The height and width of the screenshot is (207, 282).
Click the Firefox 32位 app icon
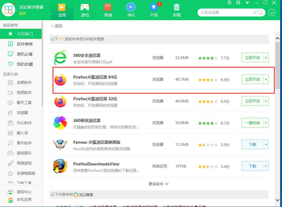coord(60,102)
